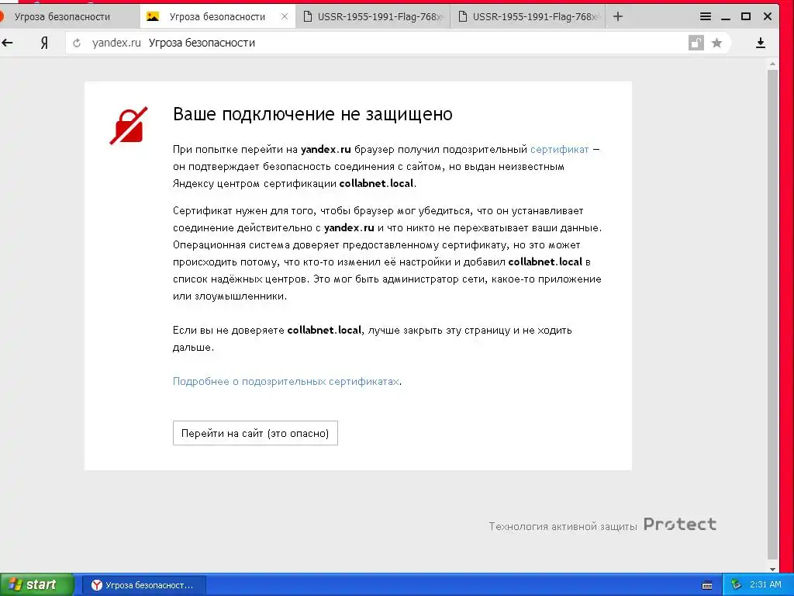794x596 pixels.
Task: Click the scrollbar up arrow
Action: (772, 64)
